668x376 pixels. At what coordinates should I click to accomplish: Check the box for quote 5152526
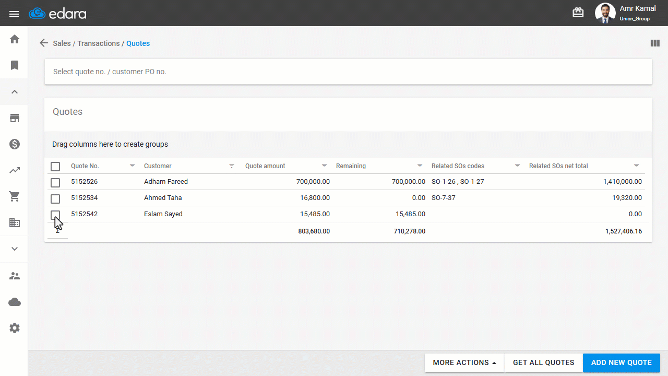coord(55,183)
